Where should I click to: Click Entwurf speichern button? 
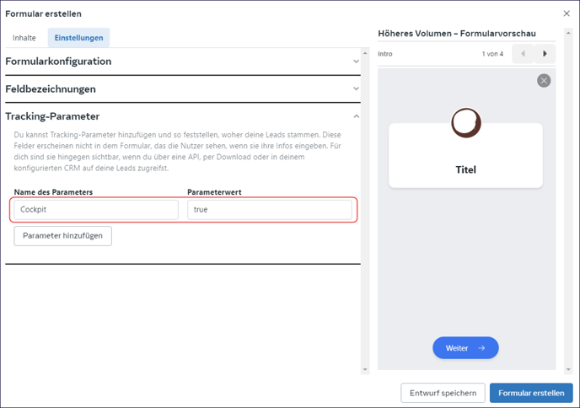click(443, 393)
